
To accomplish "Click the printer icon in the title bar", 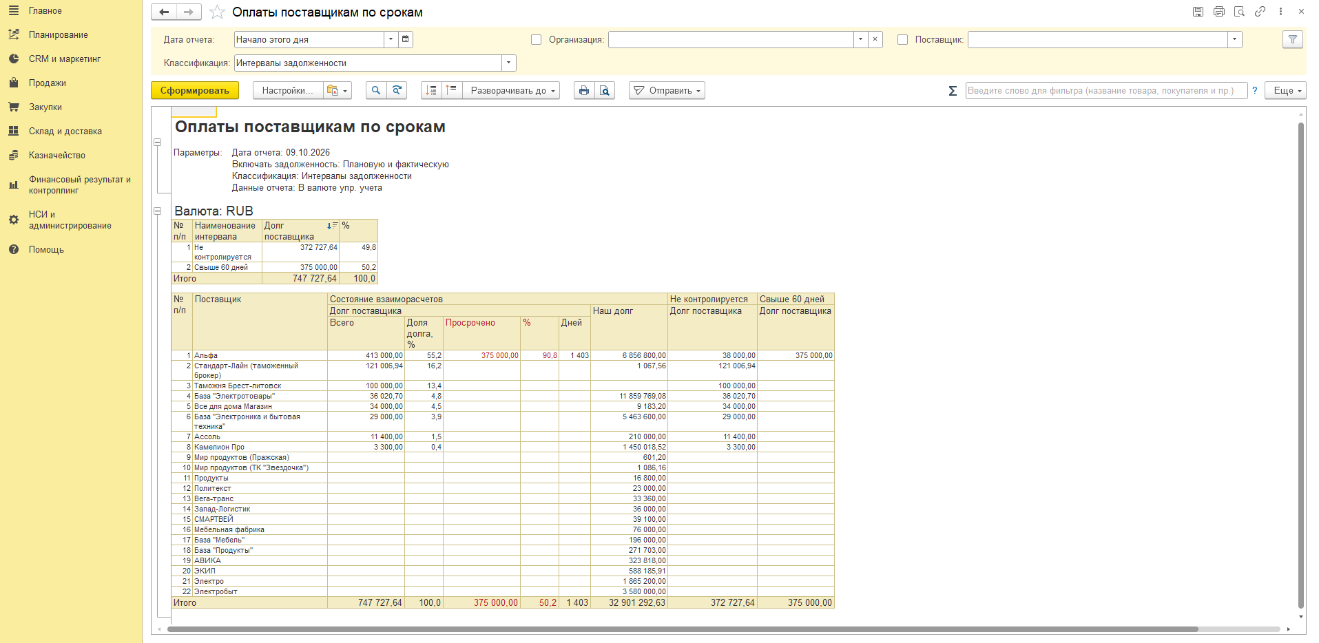I will click(x=1219, y=12).
